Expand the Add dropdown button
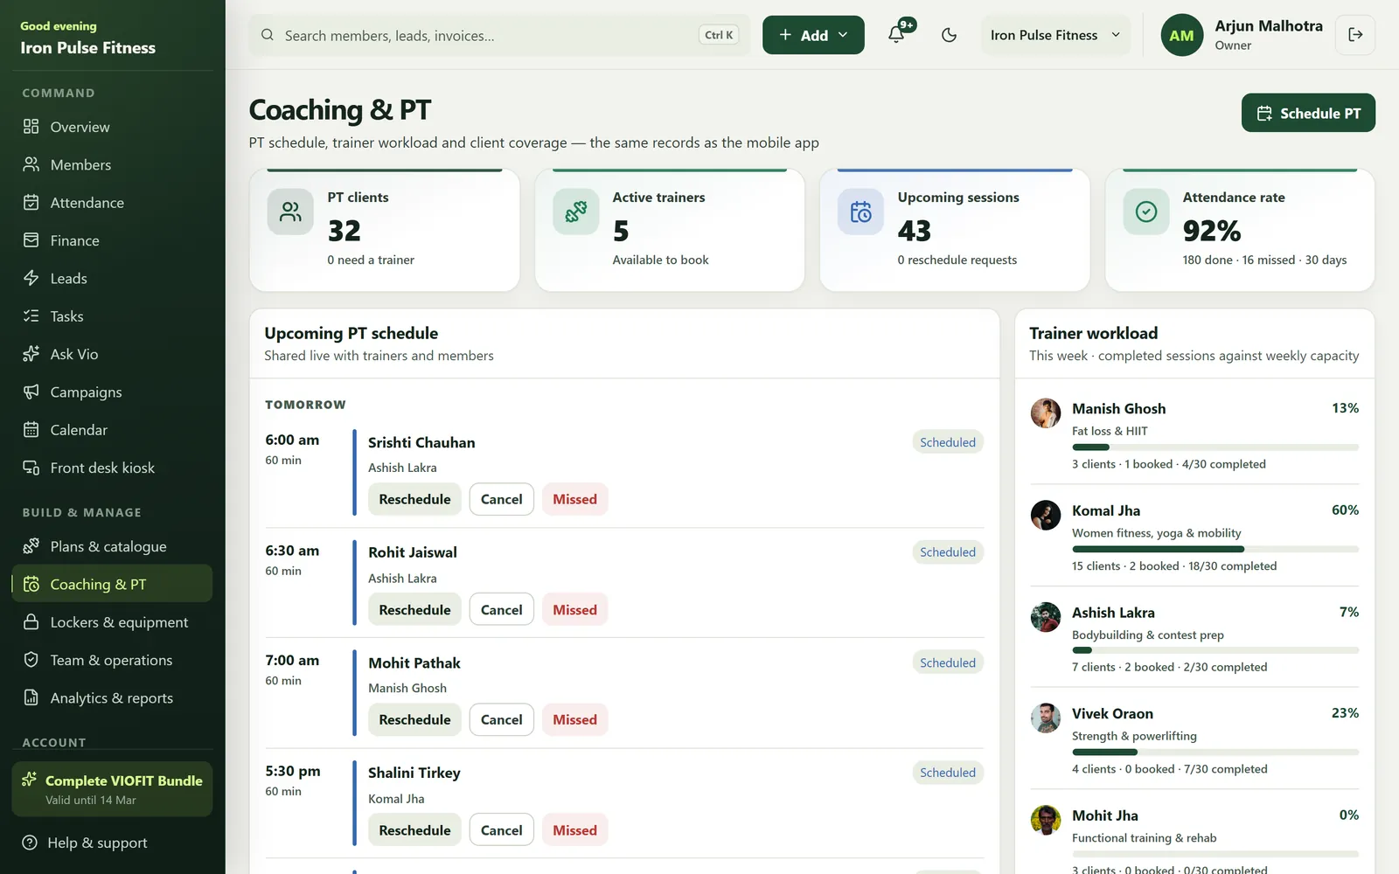This screenshot has height=874, width=1399. click(x=813, y=35)
